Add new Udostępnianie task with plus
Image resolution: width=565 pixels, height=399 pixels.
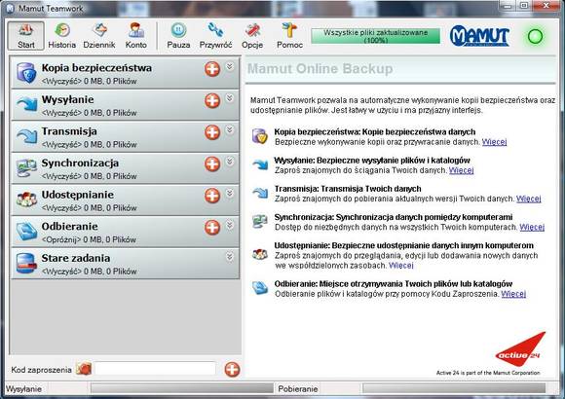pos(212,196)
